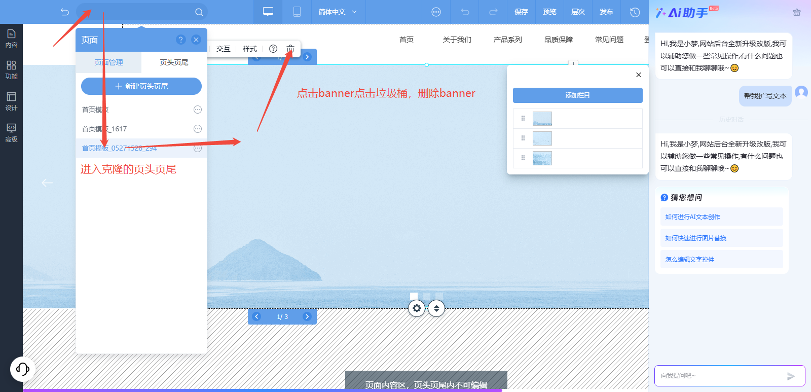Open more options for 首页模板_05271528_294
The image size is (811, 392).
pyautogui.click(x=198, y=148)
